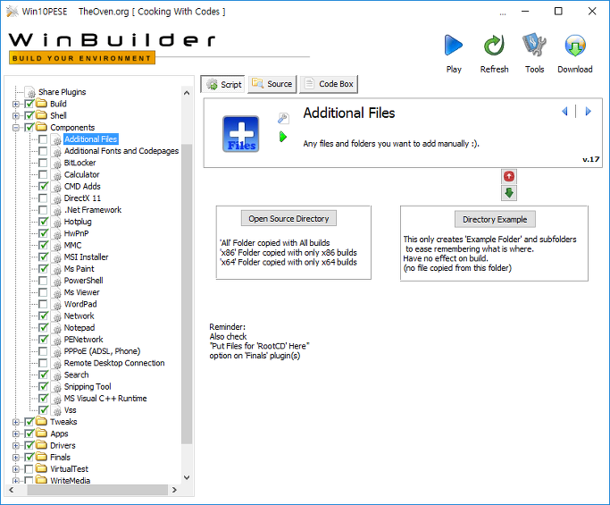610x505 pixels.
Task: Click the Build folder icon
Action: [42, 104]
